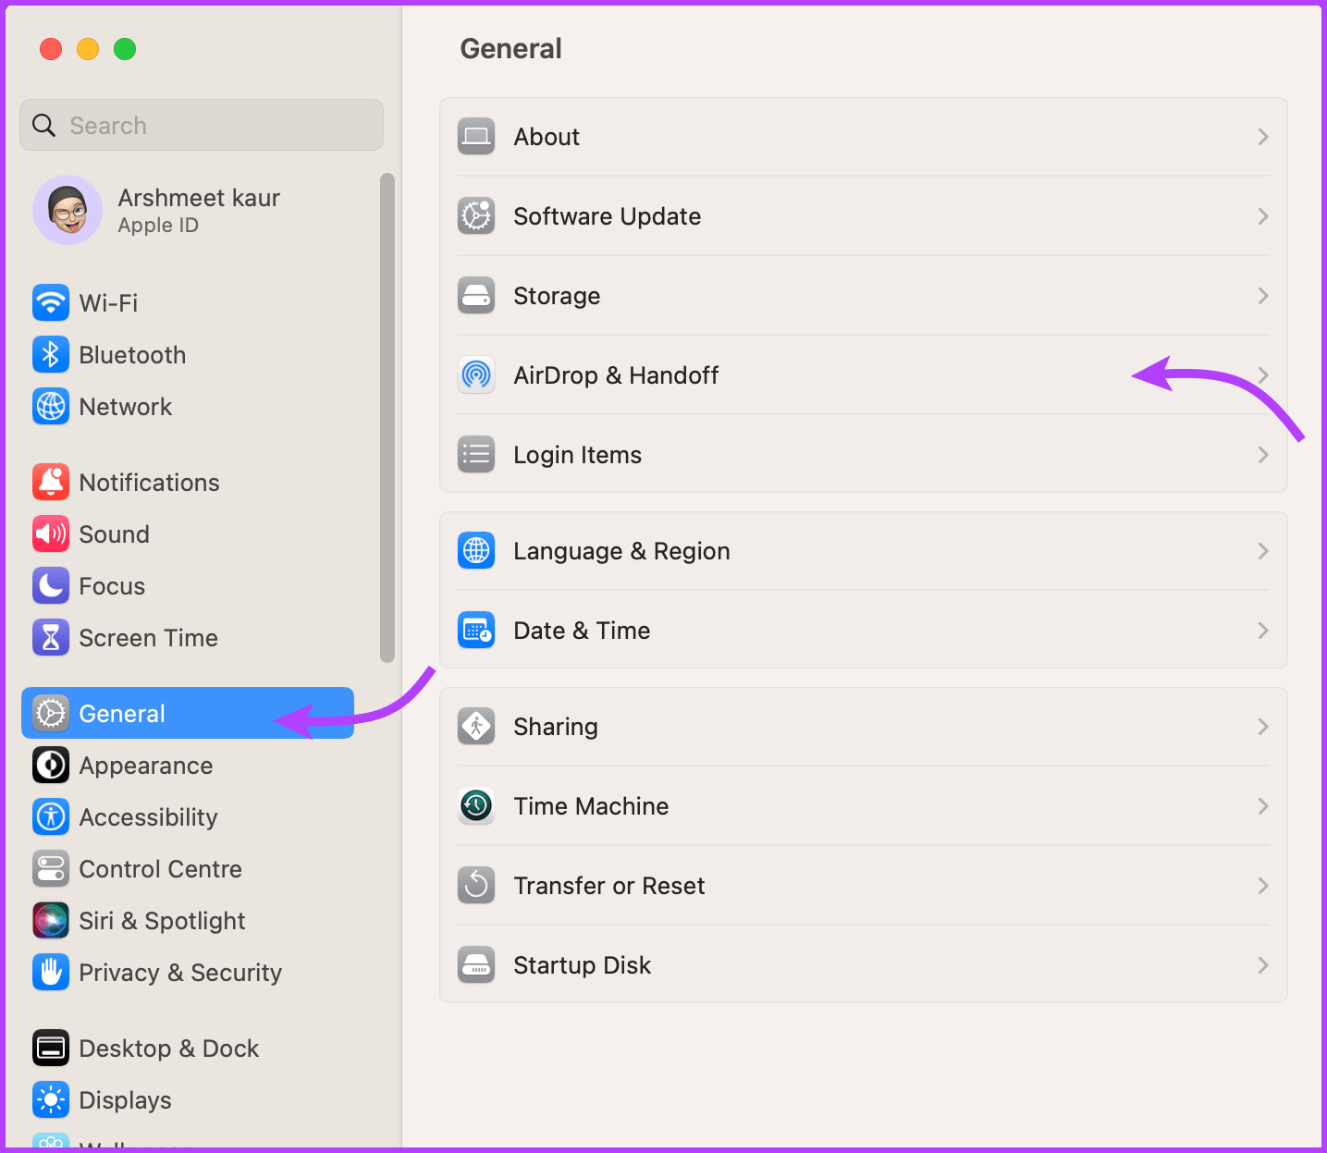Click the Startup Disk icon
The width and height of the screenshot is (1327, 1153).
(x=476, y=965)
